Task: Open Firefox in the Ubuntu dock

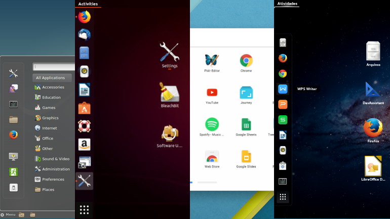Action: click(84, 17)
